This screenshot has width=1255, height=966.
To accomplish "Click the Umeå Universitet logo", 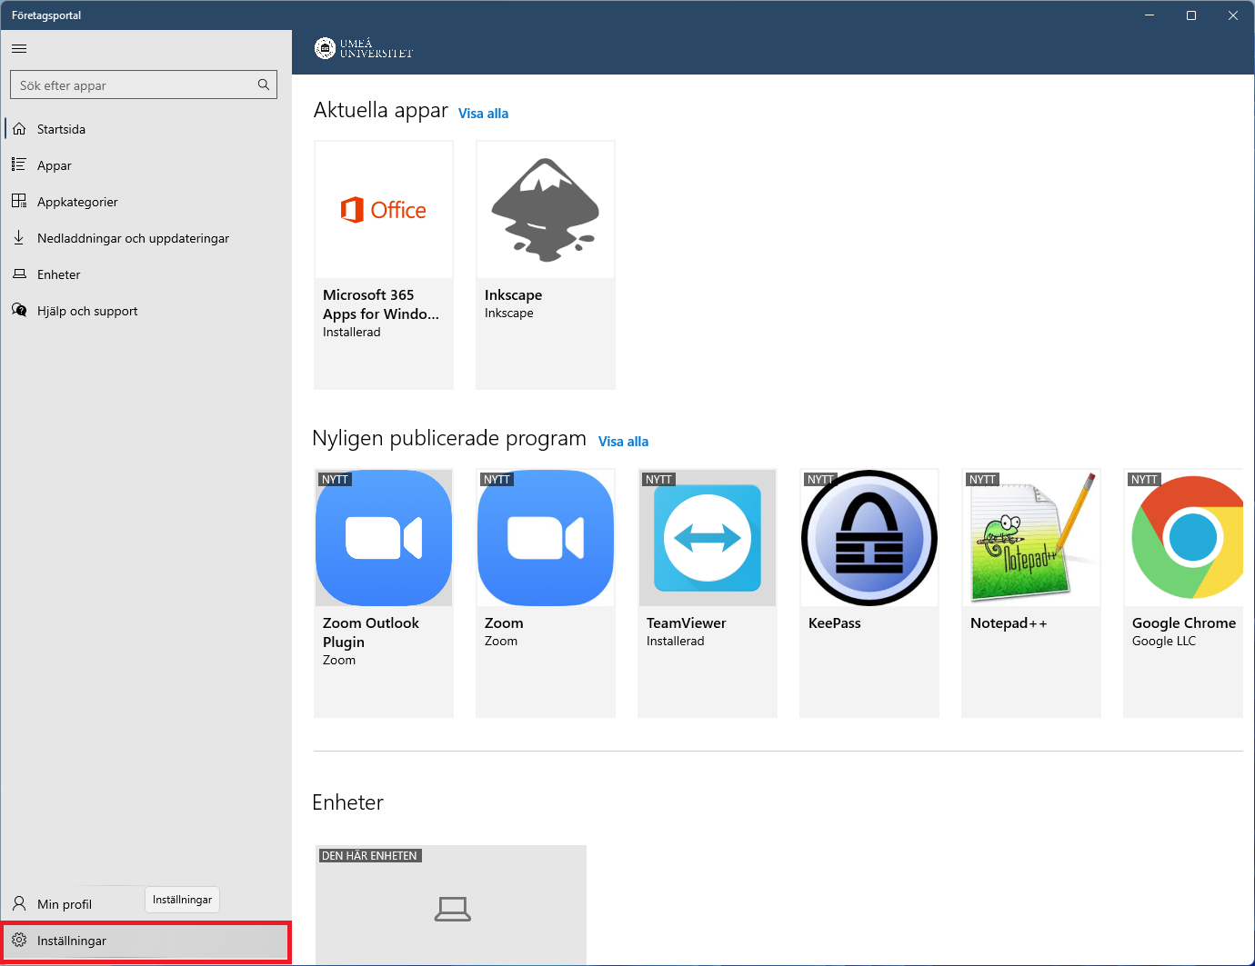I will tap(364, 49).
